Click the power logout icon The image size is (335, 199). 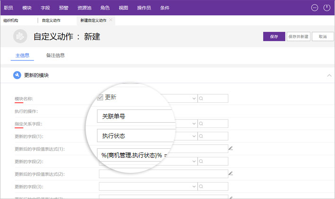(326, 8)
